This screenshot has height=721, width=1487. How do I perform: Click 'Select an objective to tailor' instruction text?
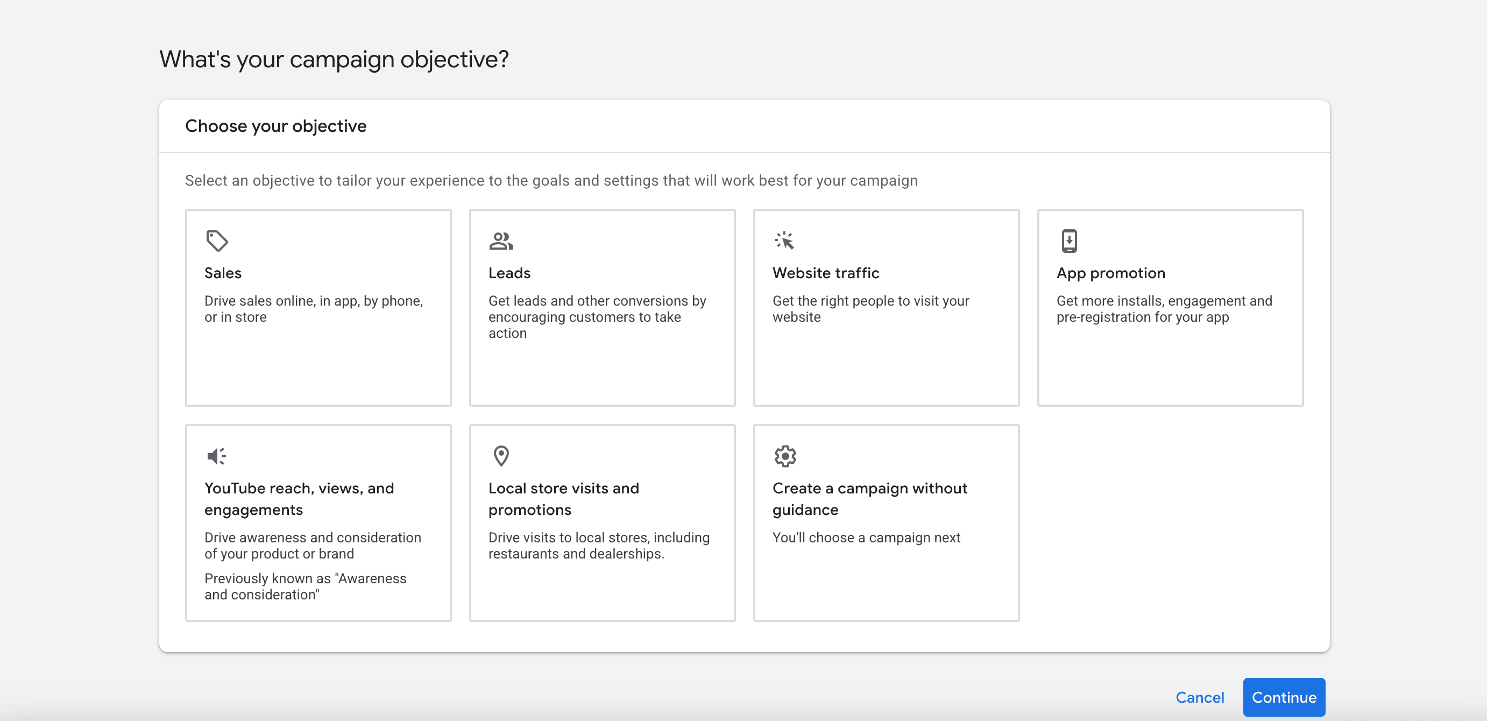(551, 181)
